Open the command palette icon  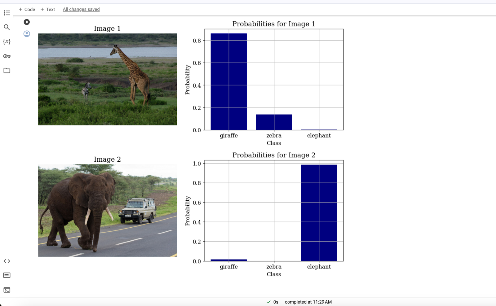pos(7,275)
